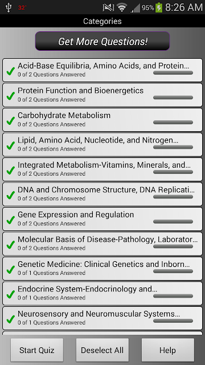Tap the battery charging icon in status bar
Image resolution: width=205 pixels, height=365 pixels.
point(159,7)
